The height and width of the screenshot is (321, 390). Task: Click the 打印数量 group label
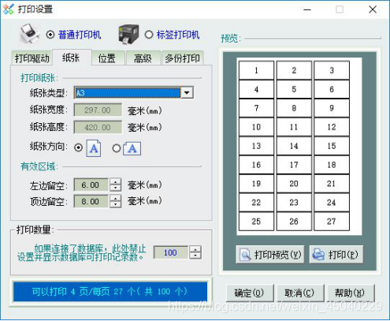coord(35,230)
